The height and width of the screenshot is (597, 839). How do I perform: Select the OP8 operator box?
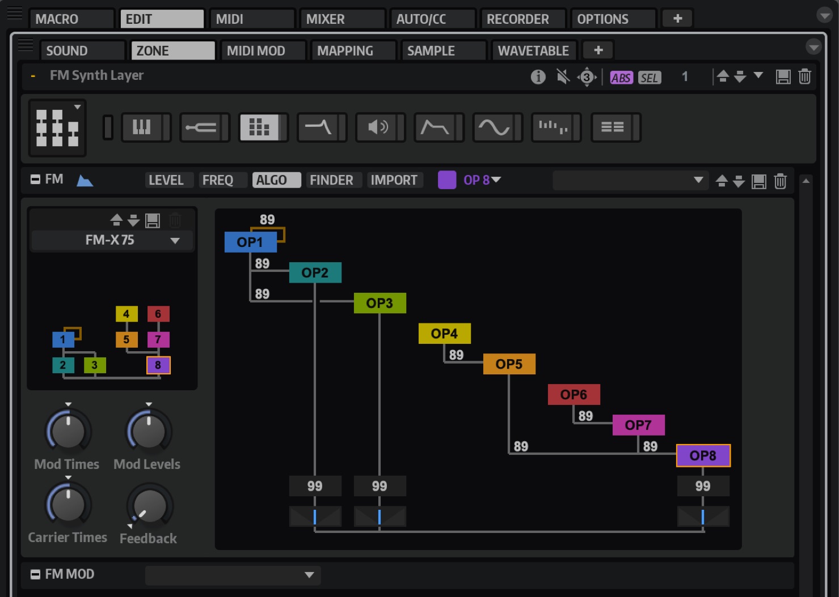pyautogui.click(x=703, y=456)
